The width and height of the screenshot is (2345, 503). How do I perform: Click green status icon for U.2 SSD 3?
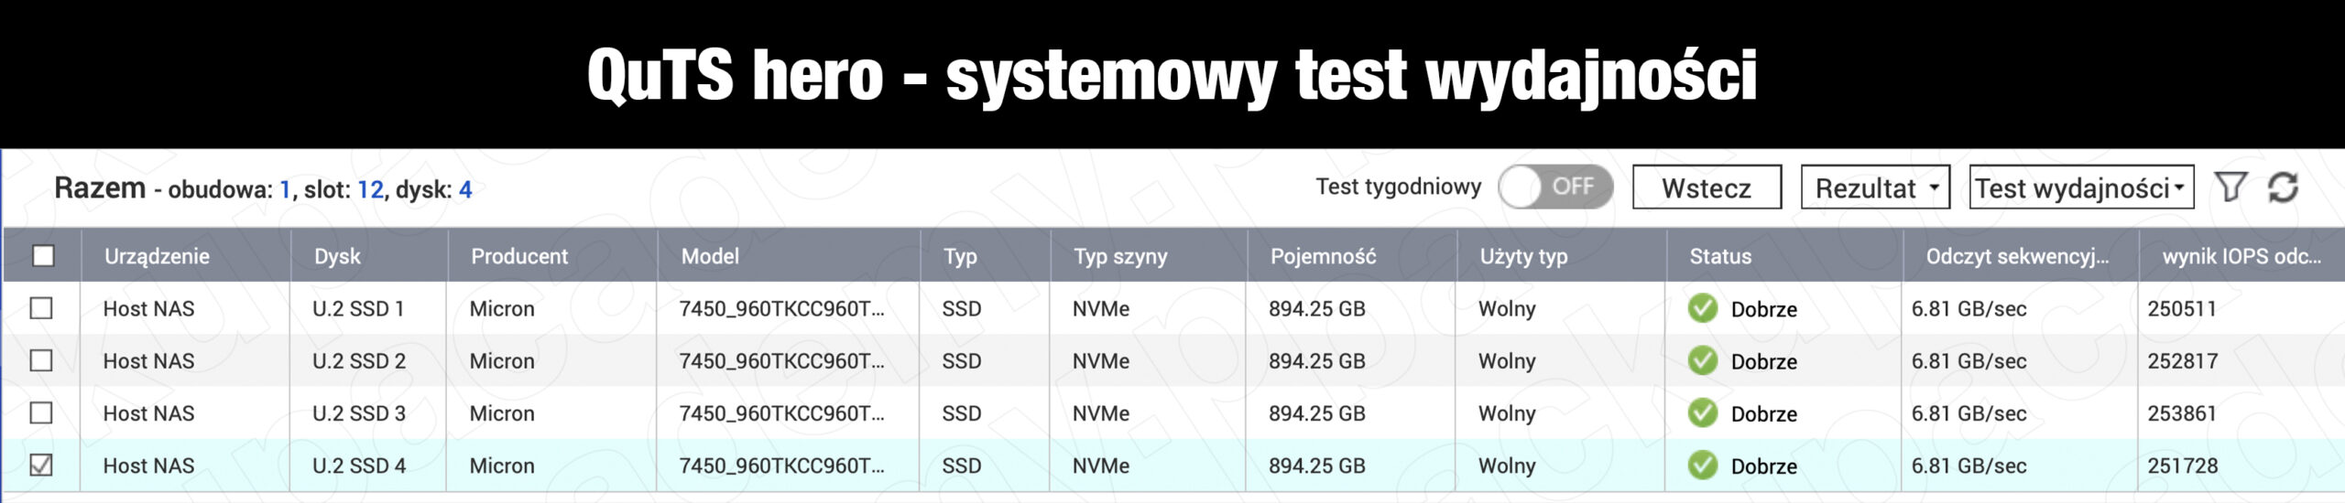point(1702,412)
